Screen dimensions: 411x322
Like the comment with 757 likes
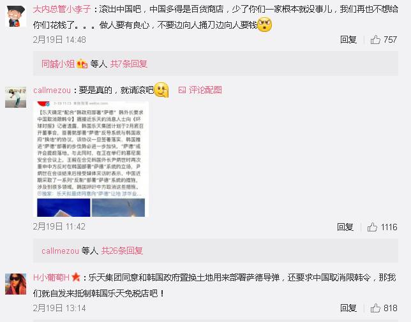point(375,40)
